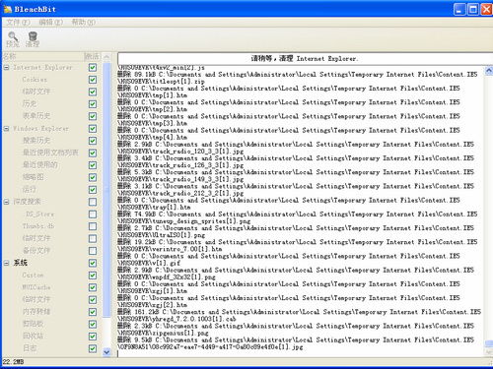Click cleaner list scrollbar up arrow
493x369 pixels.
106,57
